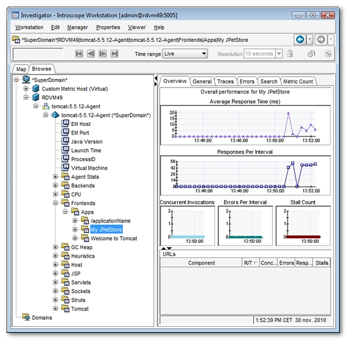Open the Manager menu

click(x=78, y=27)
